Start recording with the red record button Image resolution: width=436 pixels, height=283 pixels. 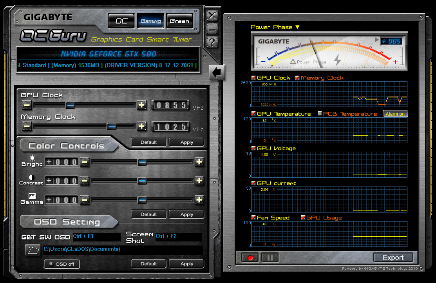(250, 258)
